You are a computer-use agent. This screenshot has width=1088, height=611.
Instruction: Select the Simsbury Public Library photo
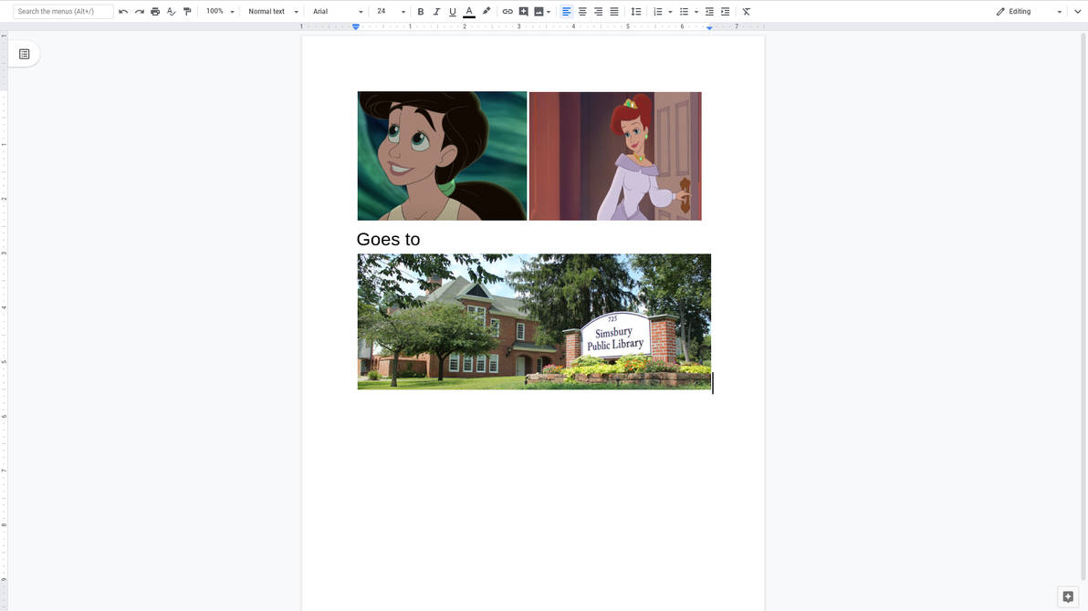click(534, 322)
